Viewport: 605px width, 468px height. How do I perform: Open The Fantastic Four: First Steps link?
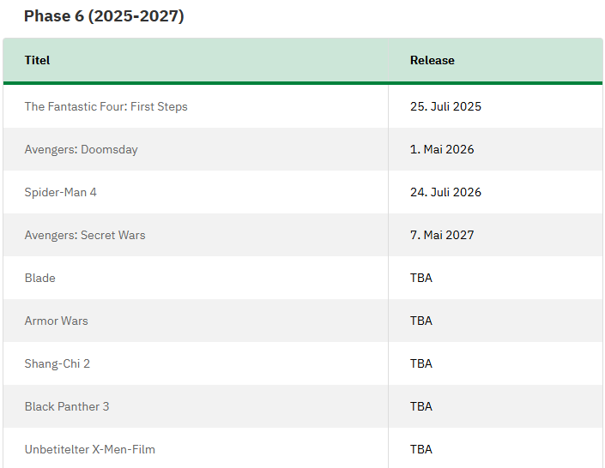point(106,106)
